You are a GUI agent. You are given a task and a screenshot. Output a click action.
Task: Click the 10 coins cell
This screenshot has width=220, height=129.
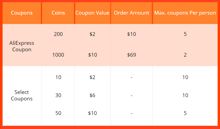tap(58, 77)
